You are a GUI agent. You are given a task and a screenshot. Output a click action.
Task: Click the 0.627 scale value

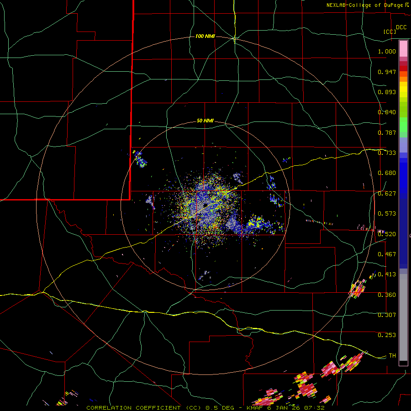point(387,194)
